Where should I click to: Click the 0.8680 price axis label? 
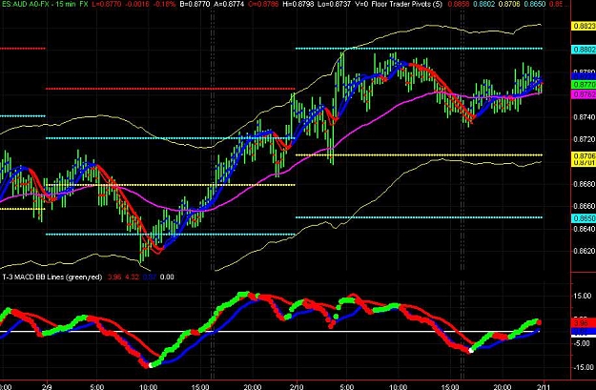coord(585,184)
